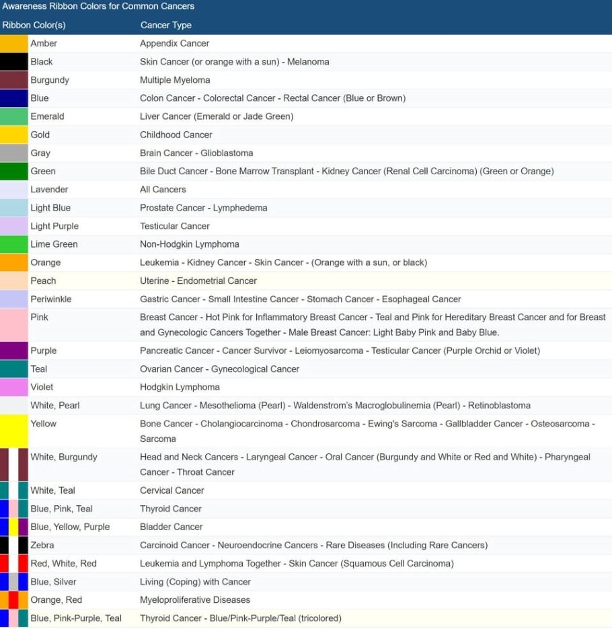Image resolution: width=612 pixels, height=629 pixels.
Task: Select the gold swatch for Childhood Cancer
Action: [15, 135]
